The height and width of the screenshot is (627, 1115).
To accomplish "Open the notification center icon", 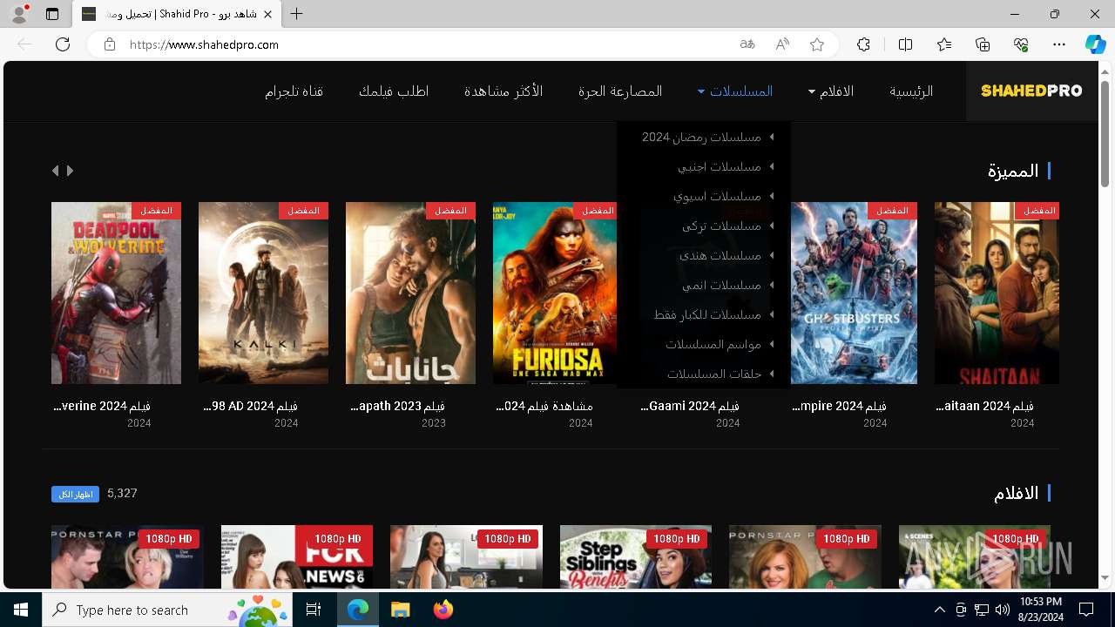I will (x=1086, y=610).
